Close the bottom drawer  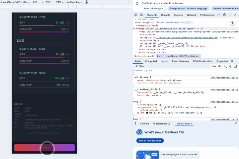coord(236,124)
